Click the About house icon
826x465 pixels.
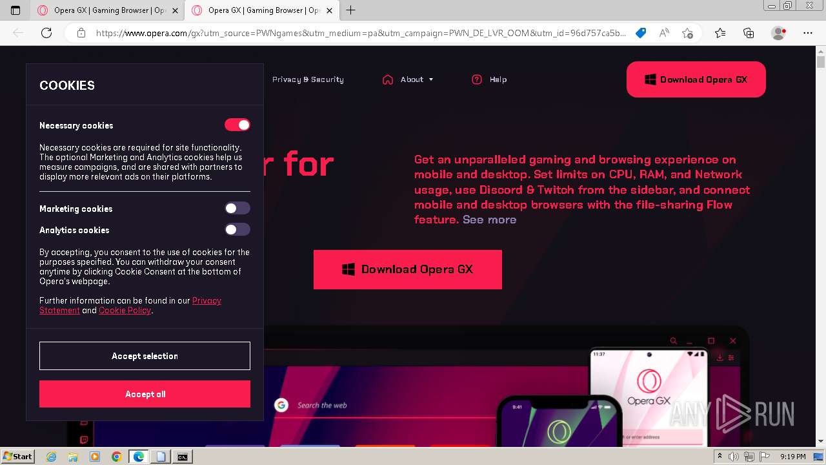pos(388,79)
